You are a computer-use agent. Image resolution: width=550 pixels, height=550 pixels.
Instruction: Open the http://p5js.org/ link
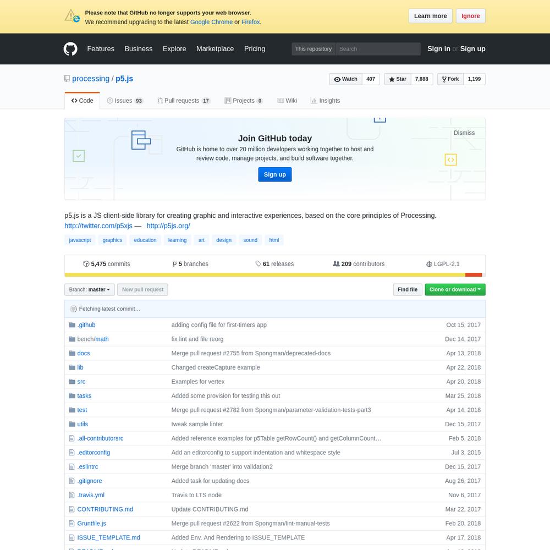pos(168,226)
